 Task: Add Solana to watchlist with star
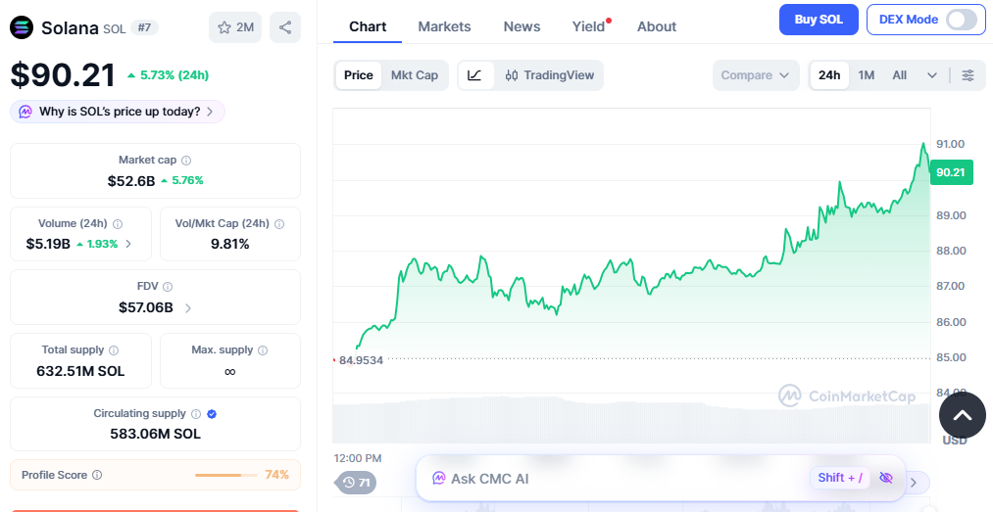(x=235, y=27)
